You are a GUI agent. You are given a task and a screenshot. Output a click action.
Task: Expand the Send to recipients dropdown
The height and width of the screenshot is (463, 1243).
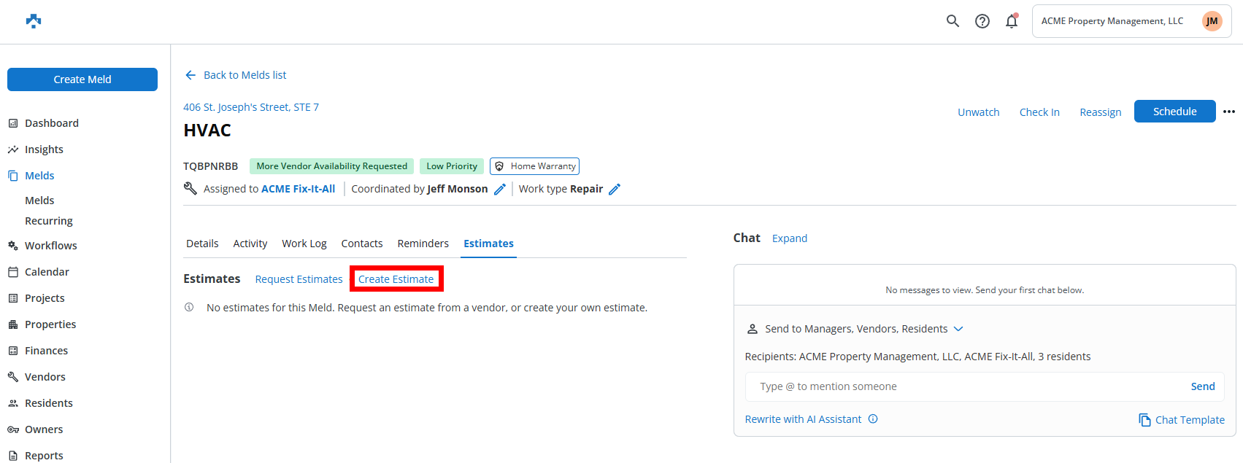[x=958, y=329]
